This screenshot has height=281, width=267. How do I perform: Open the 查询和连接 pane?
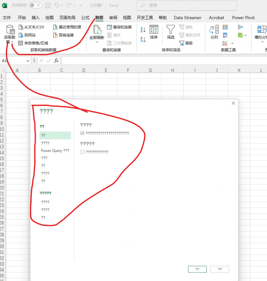point(119,27)
